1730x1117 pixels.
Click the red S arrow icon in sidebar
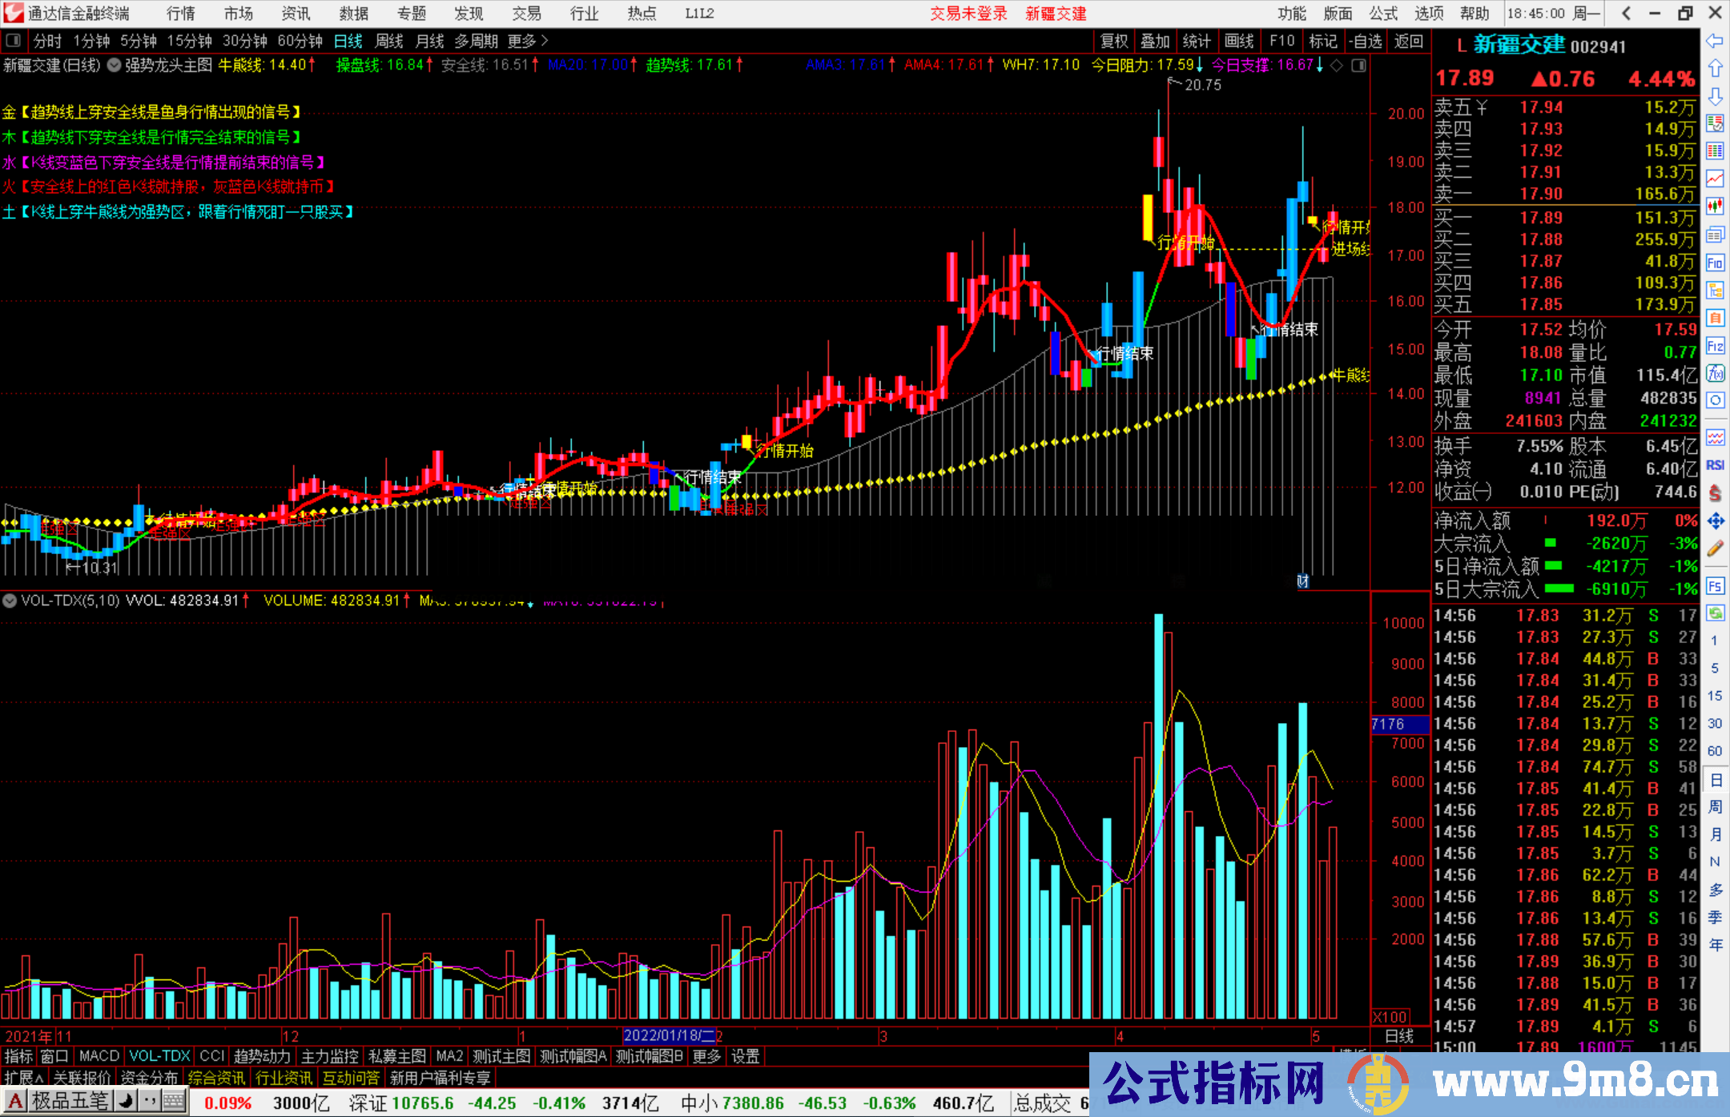1715,493
